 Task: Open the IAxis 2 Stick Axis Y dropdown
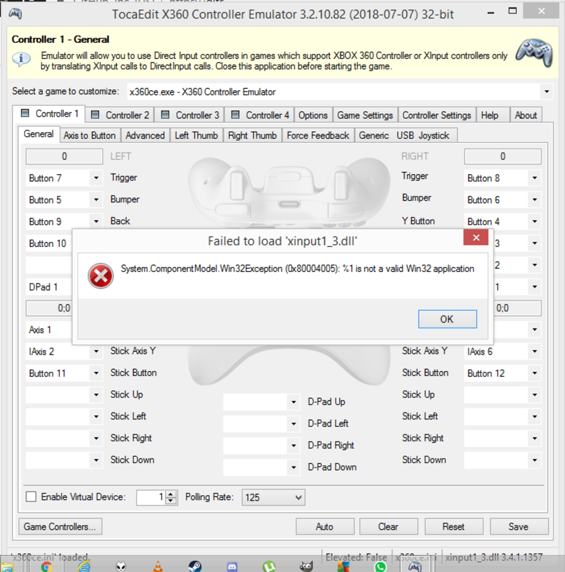click(x=96, y=351)
